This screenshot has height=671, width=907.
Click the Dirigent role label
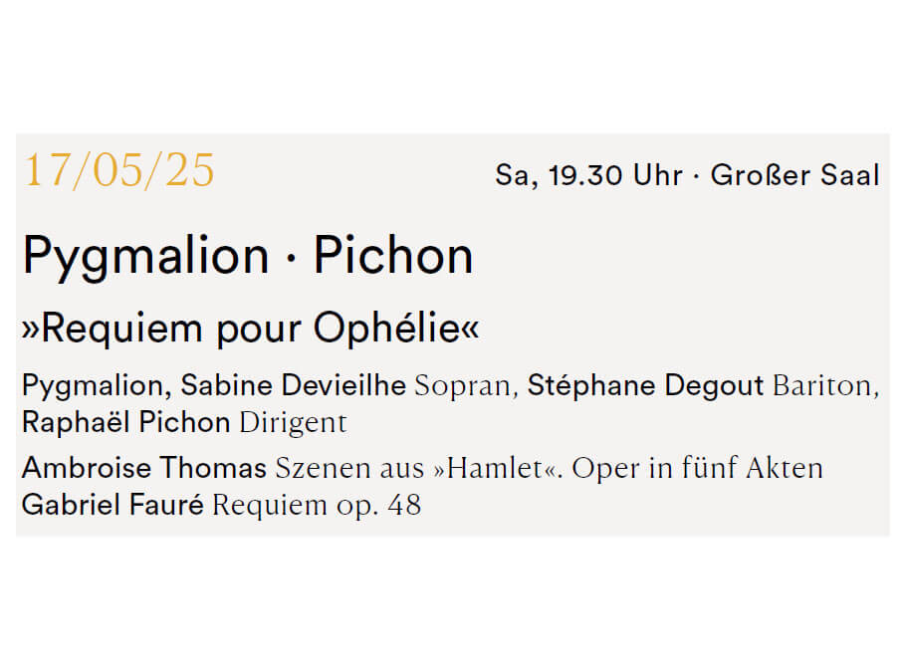pos(294,423)
